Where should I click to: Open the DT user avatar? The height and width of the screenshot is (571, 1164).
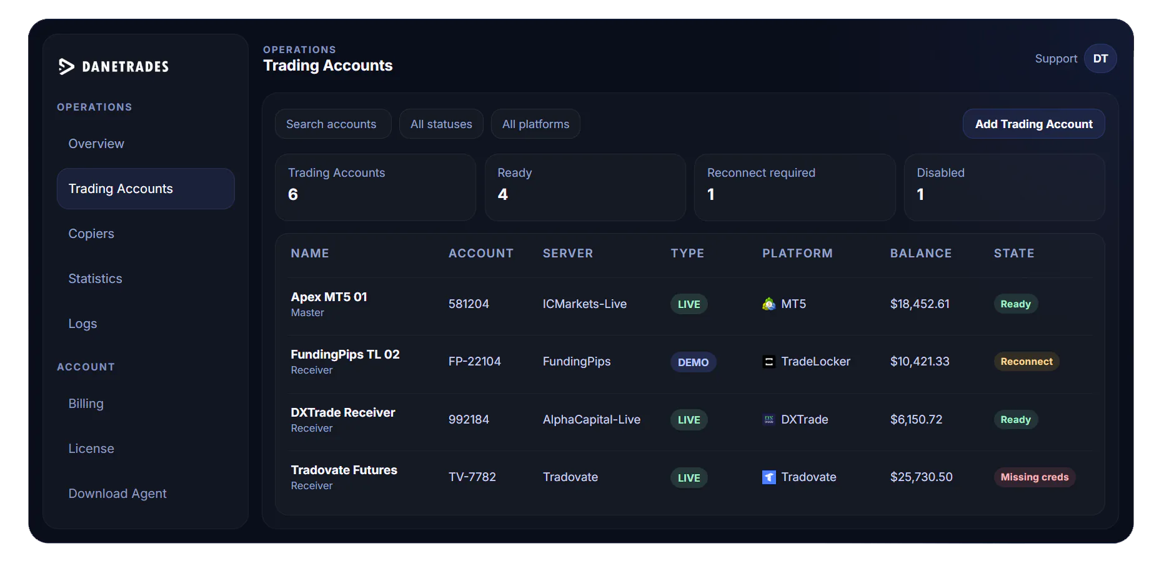coord(1100,59)
